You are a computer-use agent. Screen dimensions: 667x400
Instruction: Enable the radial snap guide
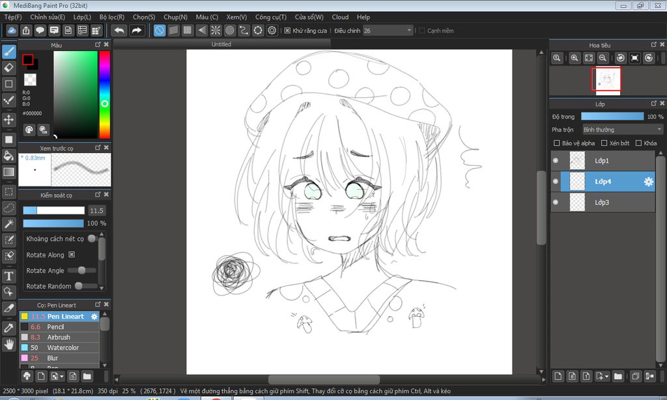[x=216, y=31]
